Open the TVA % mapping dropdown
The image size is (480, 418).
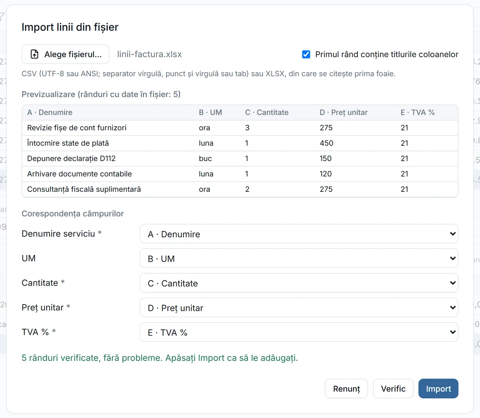(x=299, y=332)
